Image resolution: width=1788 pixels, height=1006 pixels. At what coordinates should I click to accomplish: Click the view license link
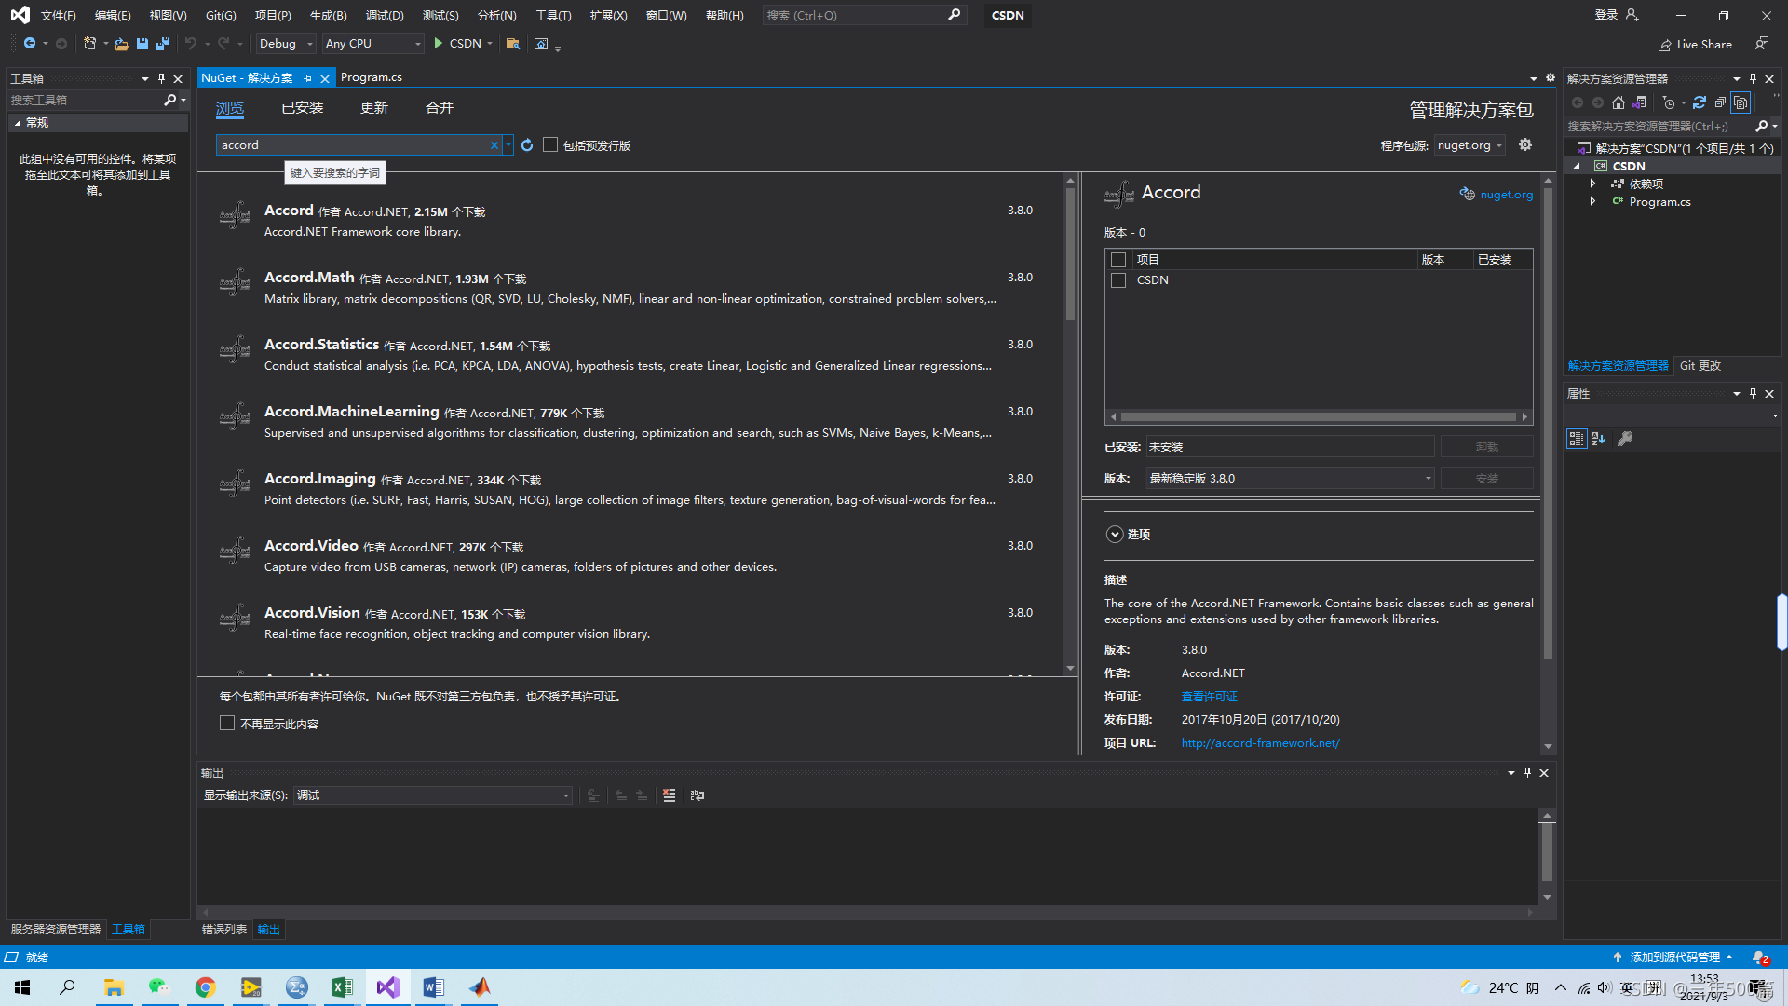(1209, 697)
